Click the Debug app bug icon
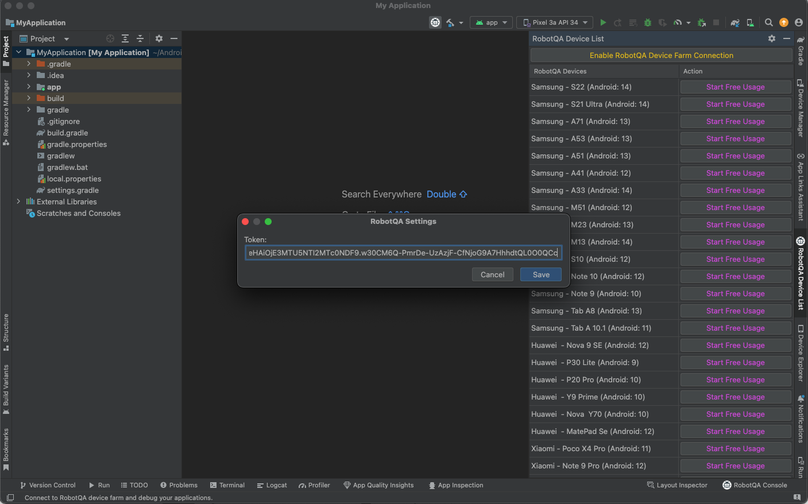This screenshot has height=504, width=808. tap(648, 22)
